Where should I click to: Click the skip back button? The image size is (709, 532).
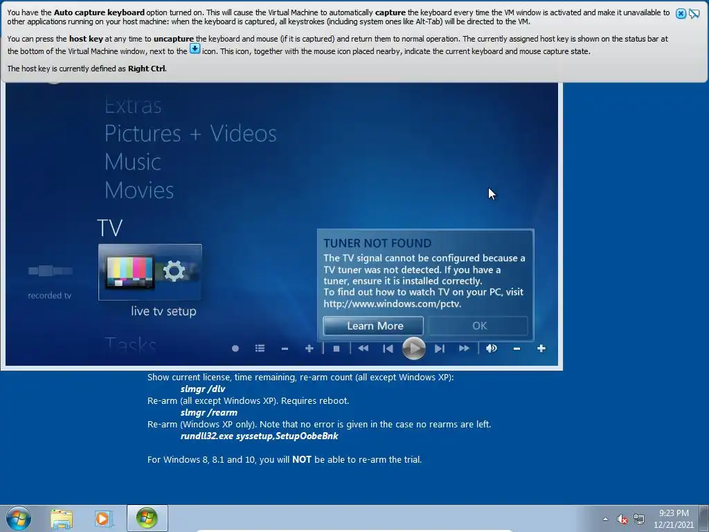click(x=388, y=348)
